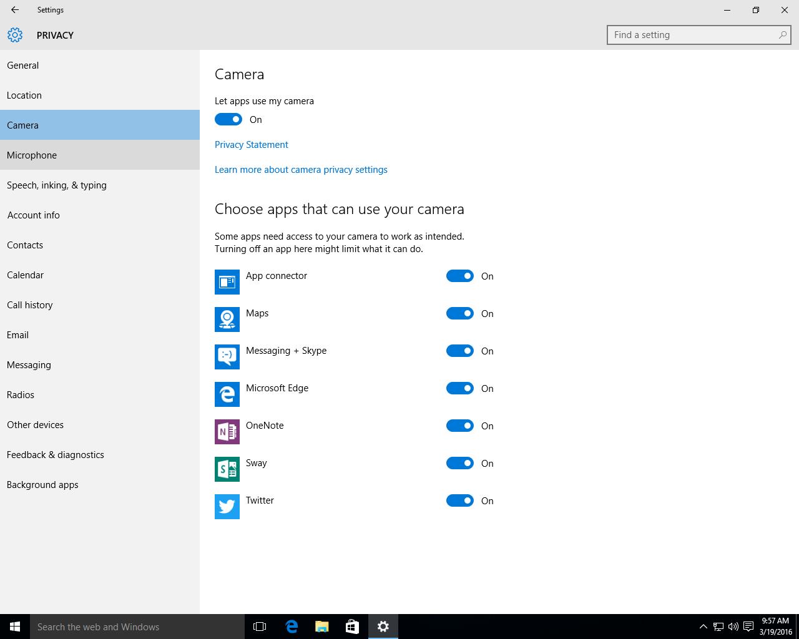The height and width of the screenshot is (639, 799).
Task: Select Call history in the sidebar
Action: pos(100,305)
